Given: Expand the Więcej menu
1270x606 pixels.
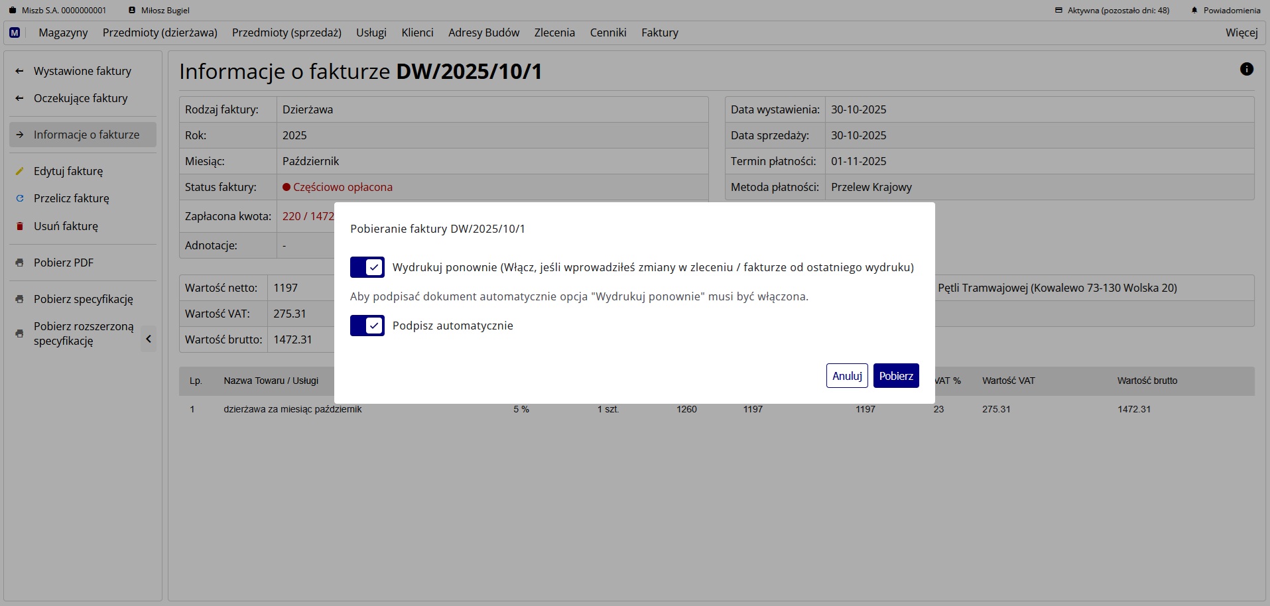Looking at the screenshot, I should tap(1241, 32).
